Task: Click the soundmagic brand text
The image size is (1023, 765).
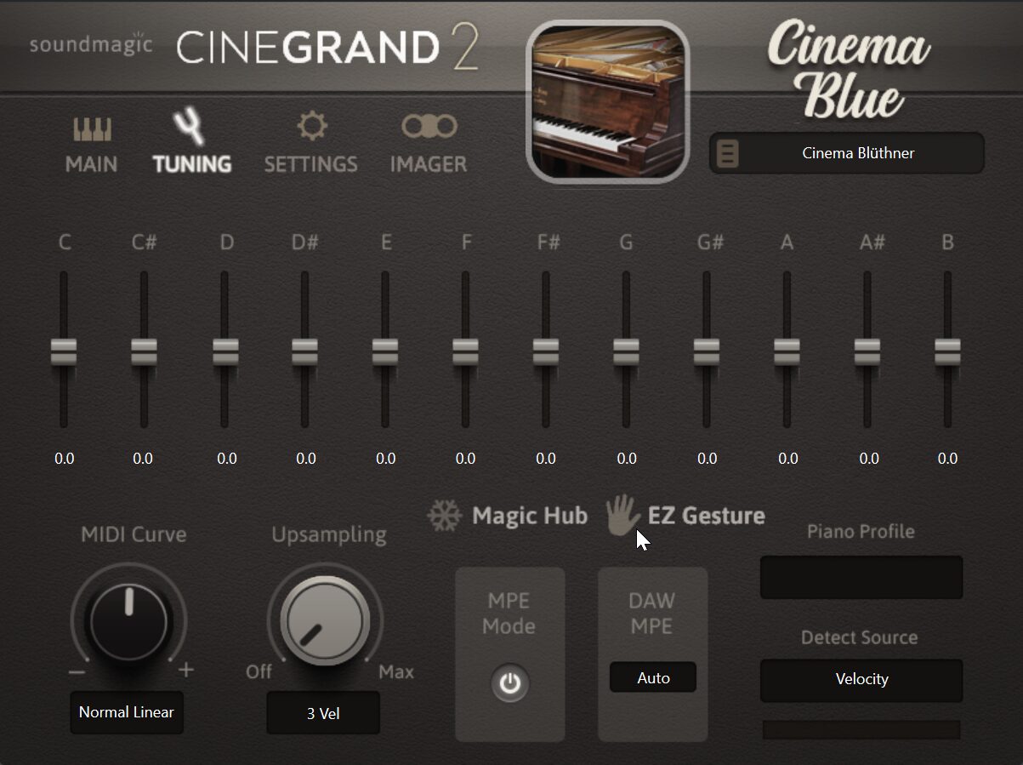Action: coord(91,44)
